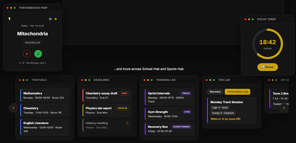Open the Gym Strength training entry
The height and width of the screenshot is (143, 296).
click(169, 114)
